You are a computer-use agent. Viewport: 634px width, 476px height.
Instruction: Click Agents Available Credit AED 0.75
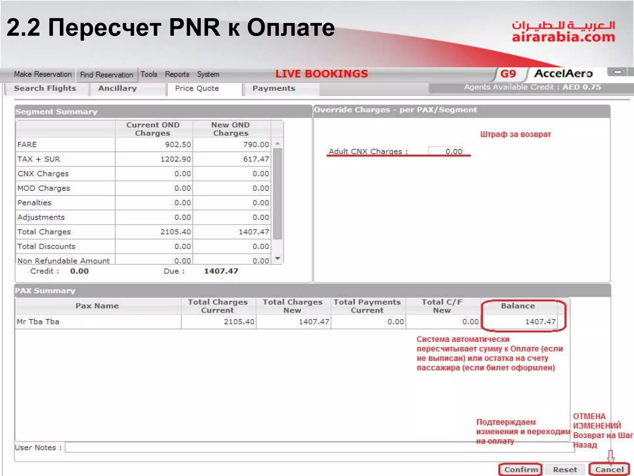(532, 87)
